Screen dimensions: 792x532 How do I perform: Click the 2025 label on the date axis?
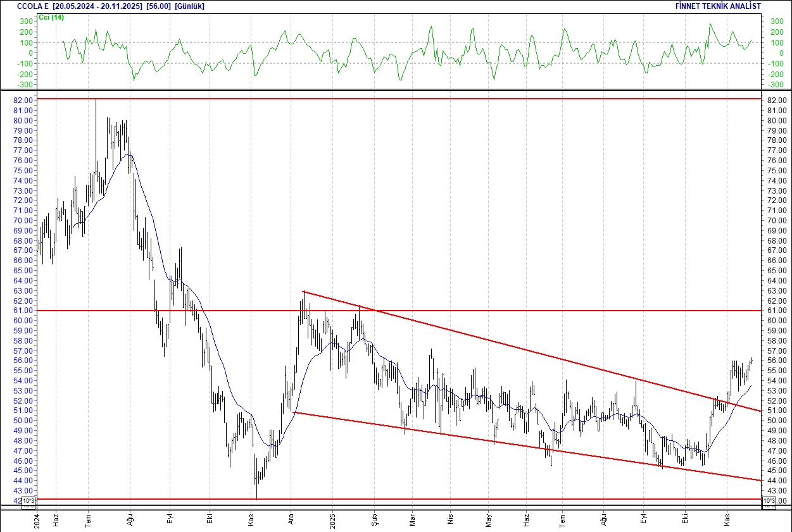(332, 520)
